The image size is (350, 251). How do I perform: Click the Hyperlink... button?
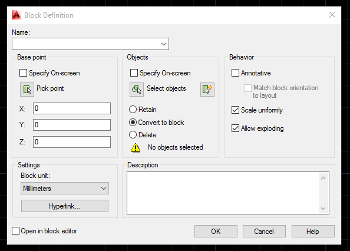[x=65, y=206]
